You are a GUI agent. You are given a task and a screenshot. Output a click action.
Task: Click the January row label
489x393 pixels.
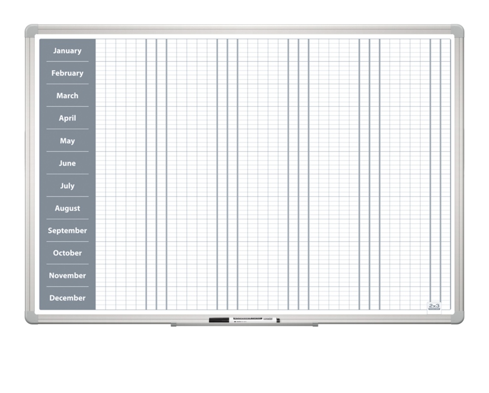coord(67,51)
